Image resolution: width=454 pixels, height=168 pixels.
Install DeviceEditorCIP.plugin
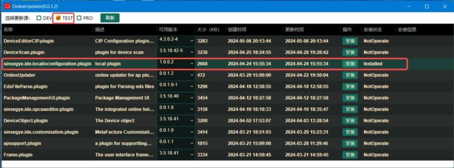pyautogui.click(x=350, y=41)
